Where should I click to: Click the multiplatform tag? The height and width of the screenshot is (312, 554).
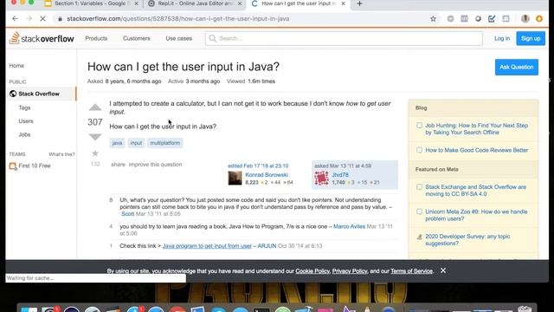click(x=165, y=143)
